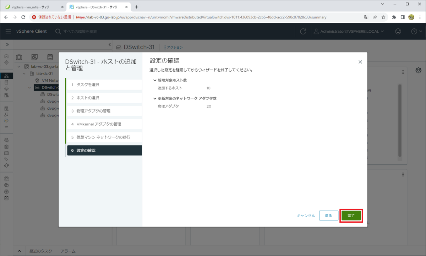426x256 pixels.
Task: Expand the bottom tasks panel chevron
Action: pos(20,251)
